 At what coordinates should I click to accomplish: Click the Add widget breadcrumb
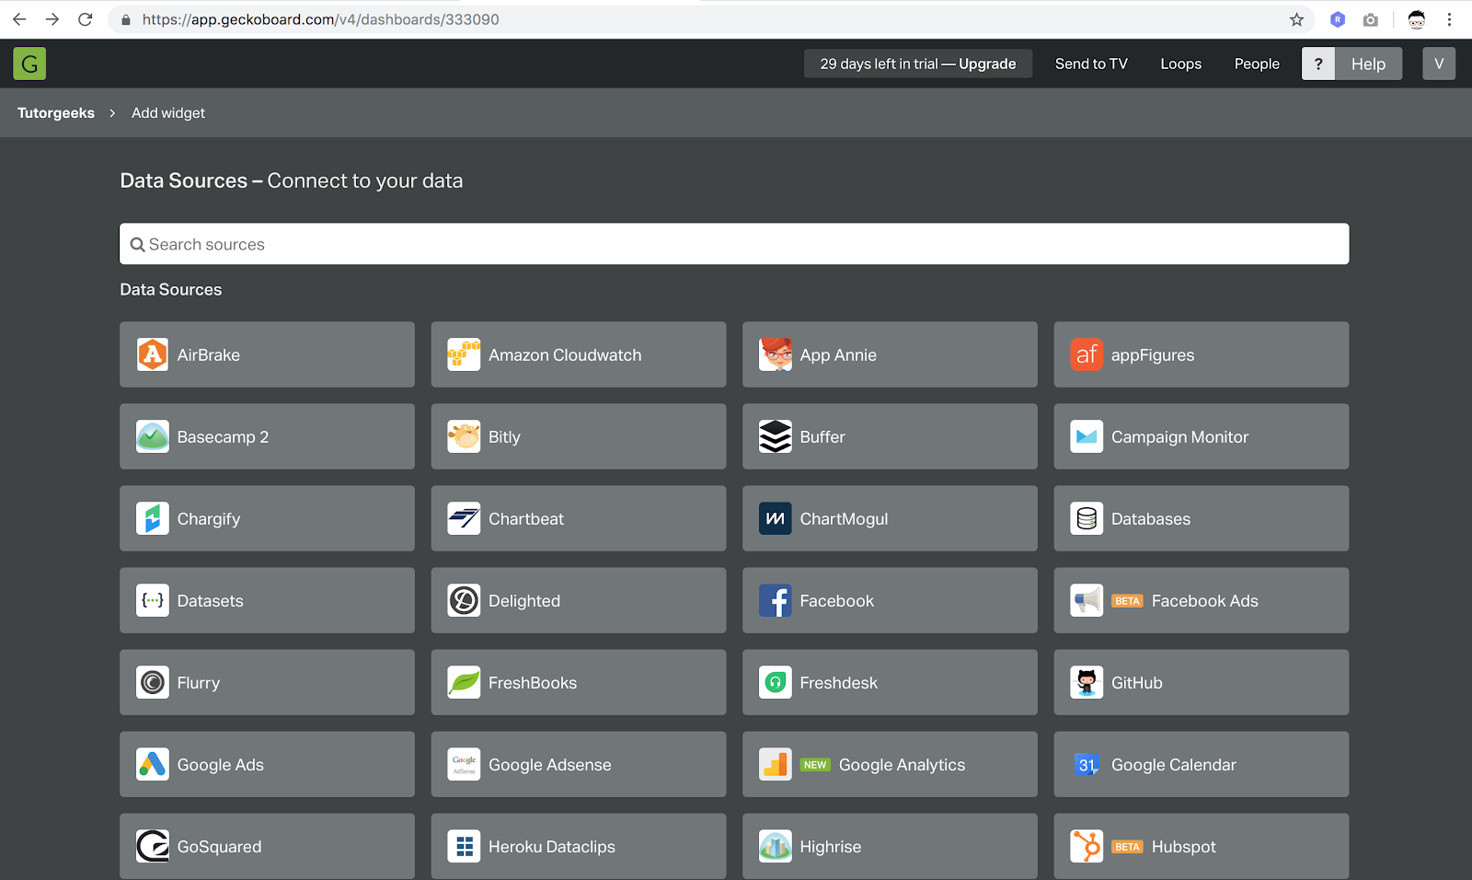[168, 113]
